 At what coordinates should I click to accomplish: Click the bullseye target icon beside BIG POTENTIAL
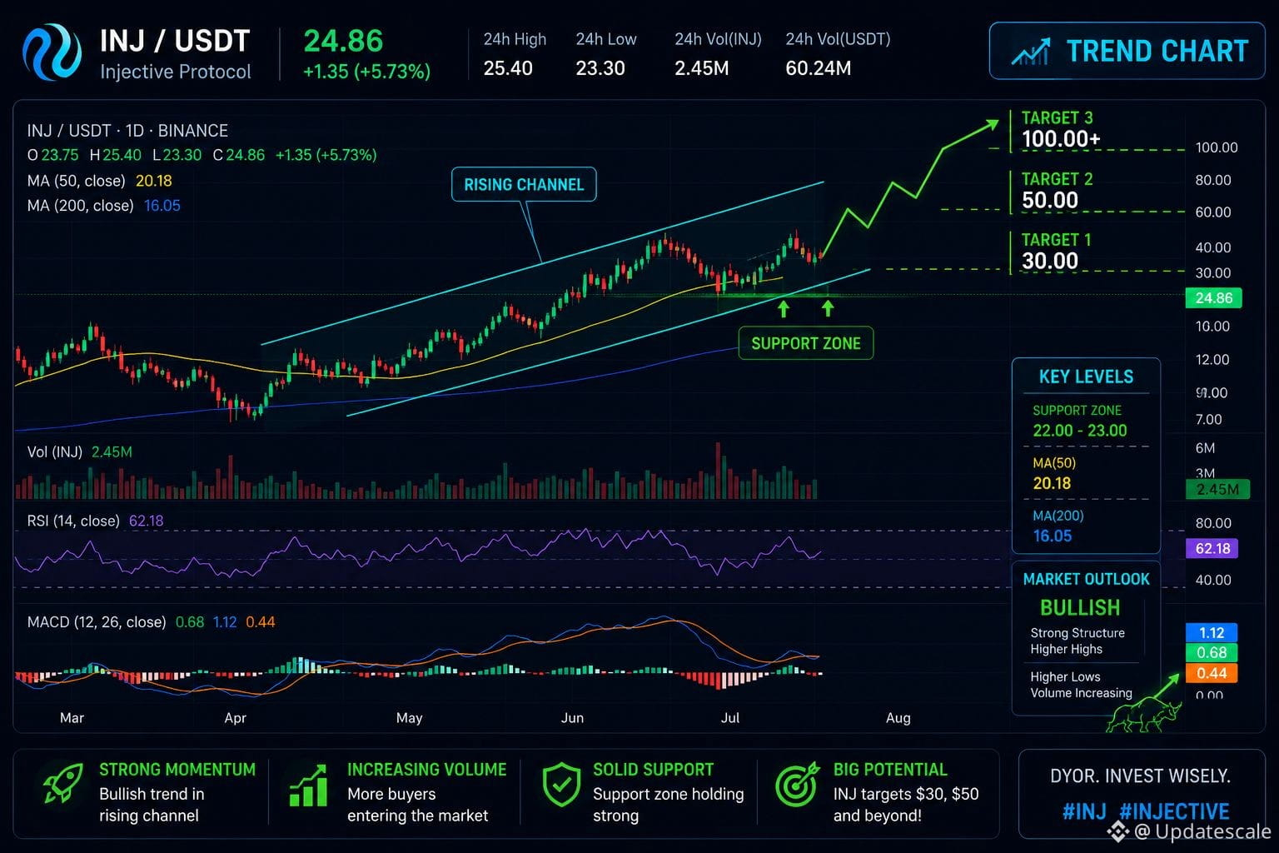click(x=797, y=785)
